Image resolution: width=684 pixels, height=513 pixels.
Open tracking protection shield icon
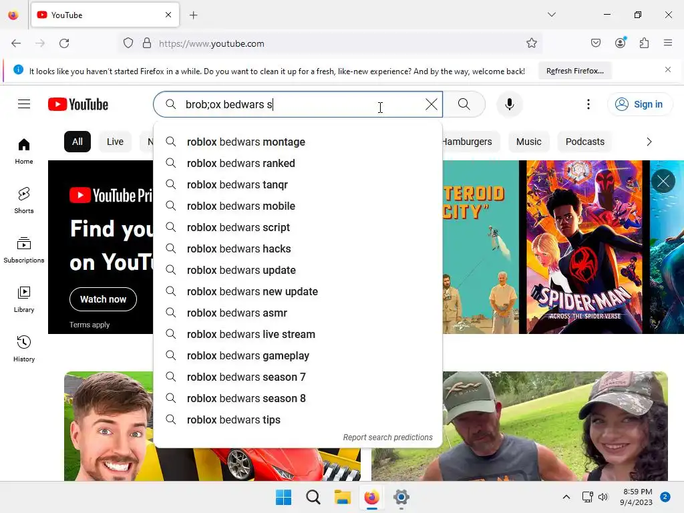pyautogui.click(x=128, y=43)
